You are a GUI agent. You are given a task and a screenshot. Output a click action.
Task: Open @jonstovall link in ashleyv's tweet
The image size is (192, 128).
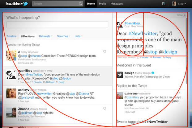pyautogui.click(x=26, y=97)
